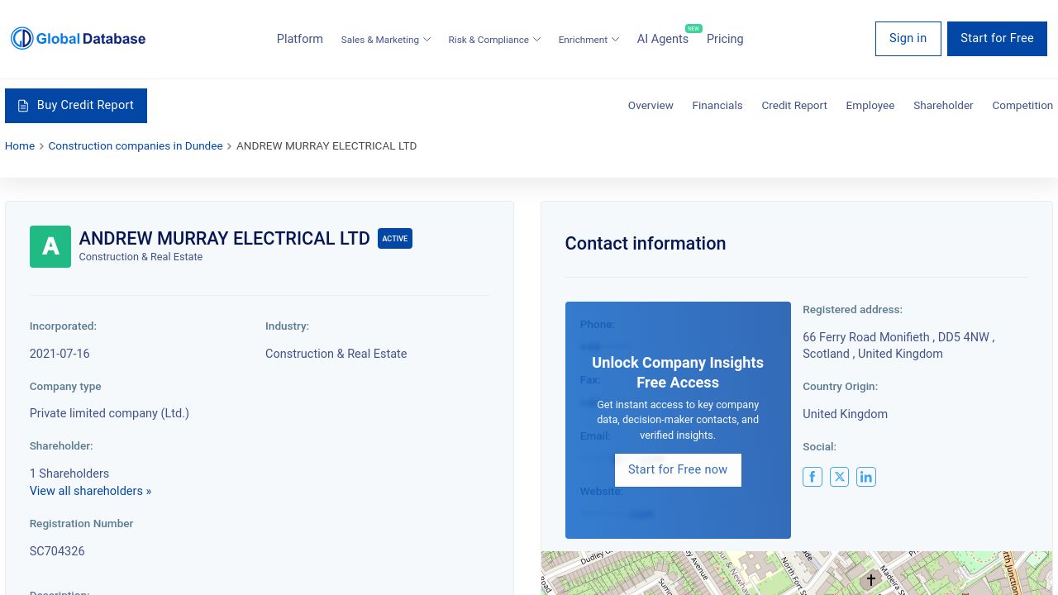Follow the Home breadcrumb link

point(20,146)
